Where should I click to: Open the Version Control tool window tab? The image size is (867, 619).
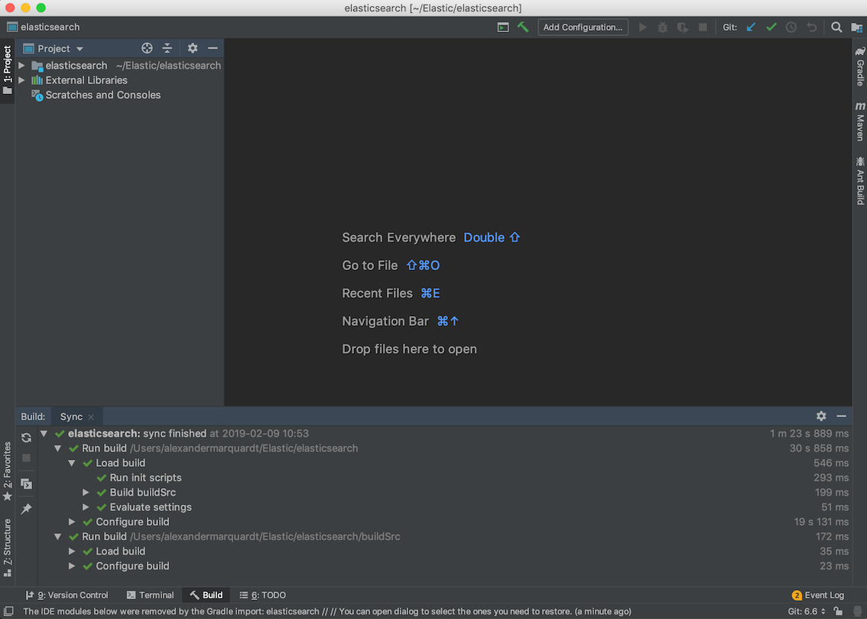tap(67, 595)
